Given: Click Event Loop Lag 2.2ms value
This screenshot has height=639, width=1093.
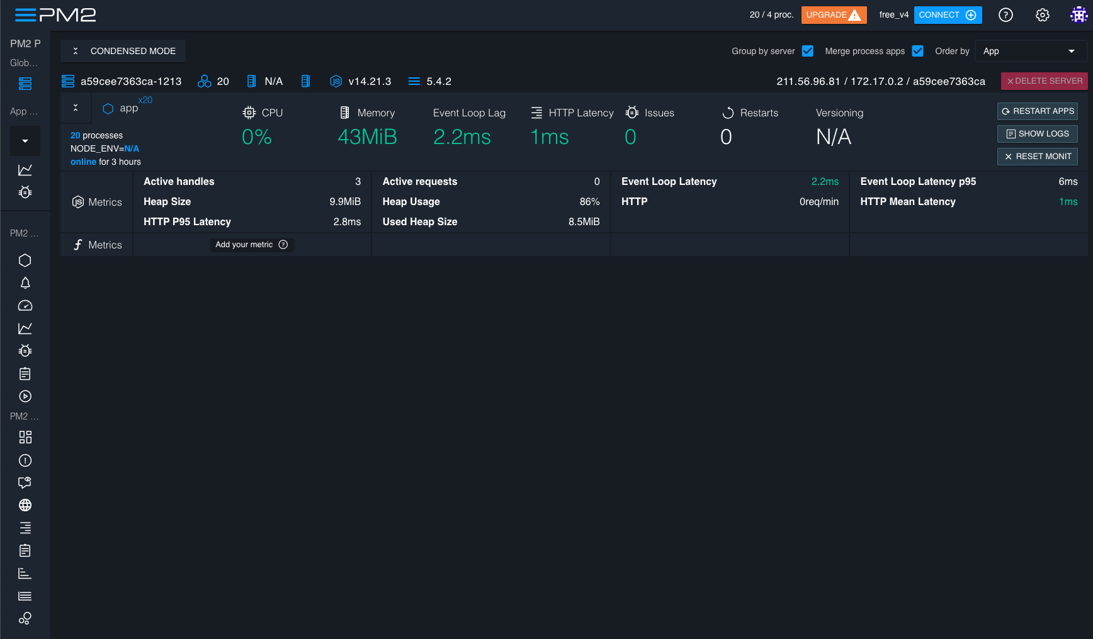Looking at the screenshot, I should click(462, 136).
